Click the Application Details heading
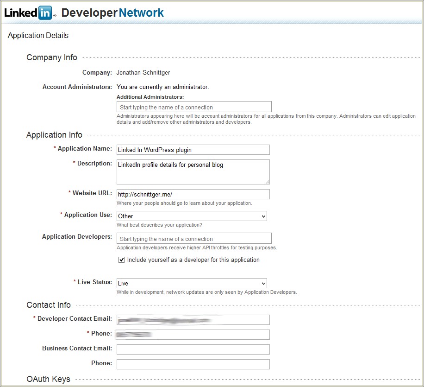The width and height of the screenshot is (424, 387). [x=38, y=35]
